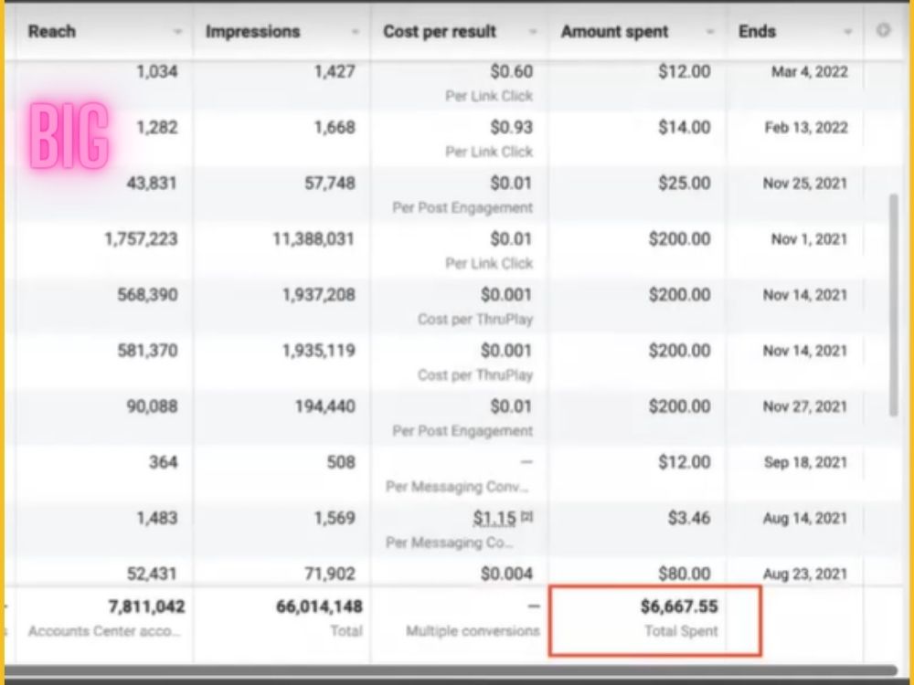Select the Nov 1, 2021 end date

point(809,239)
